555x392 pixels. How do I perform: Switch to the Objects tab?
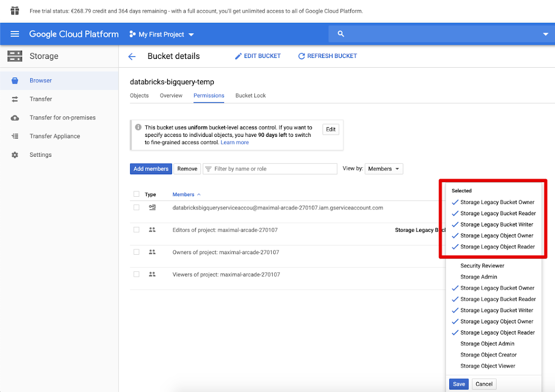click(139, 95)
